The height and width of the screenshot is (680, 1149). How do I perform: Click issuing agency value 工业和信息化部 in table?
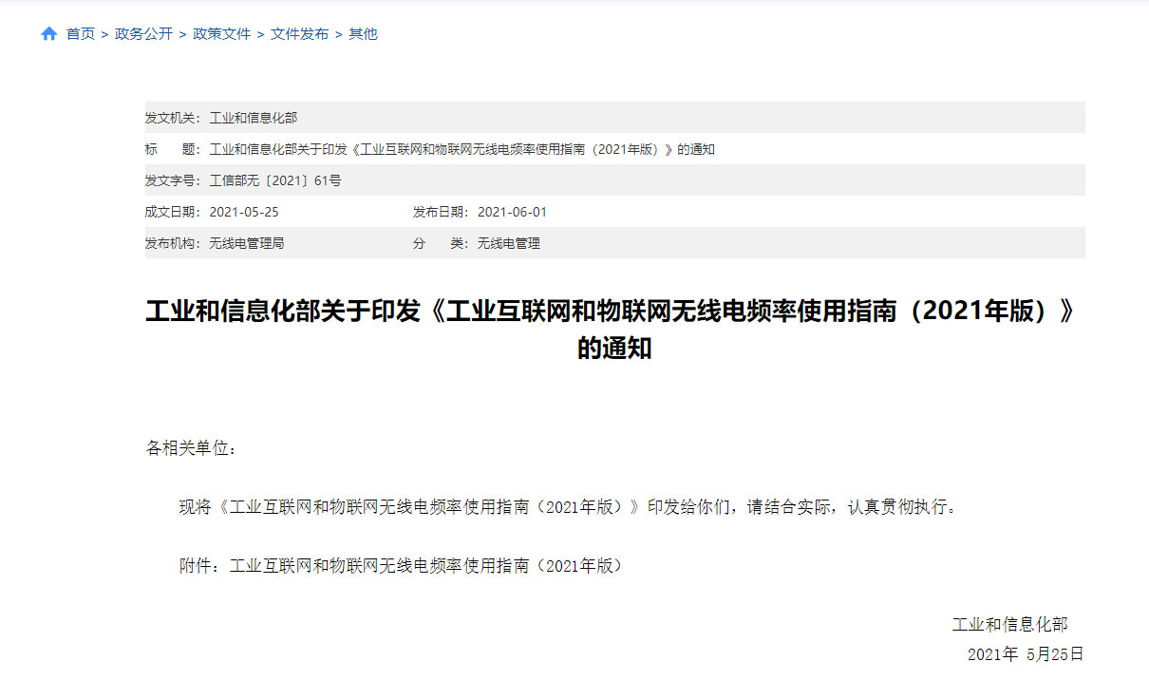point(253,118)
